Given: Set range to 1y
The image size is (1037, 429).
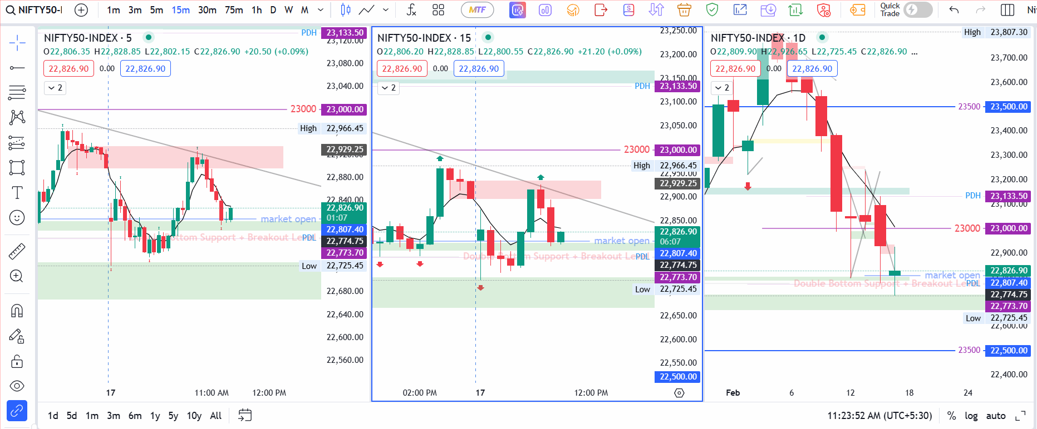Looking at the screenshot, I should pyautogui.click(x=155, y=416).
